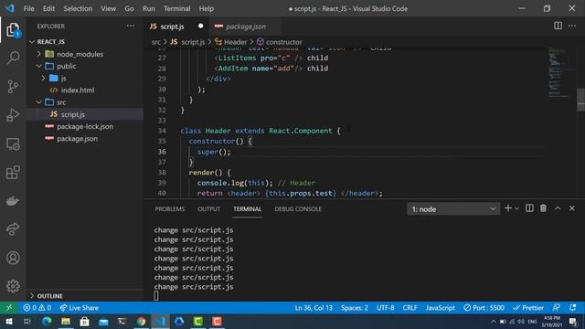
Task: Create a new terminal with plus icon
Action: [x=508, y=208]
